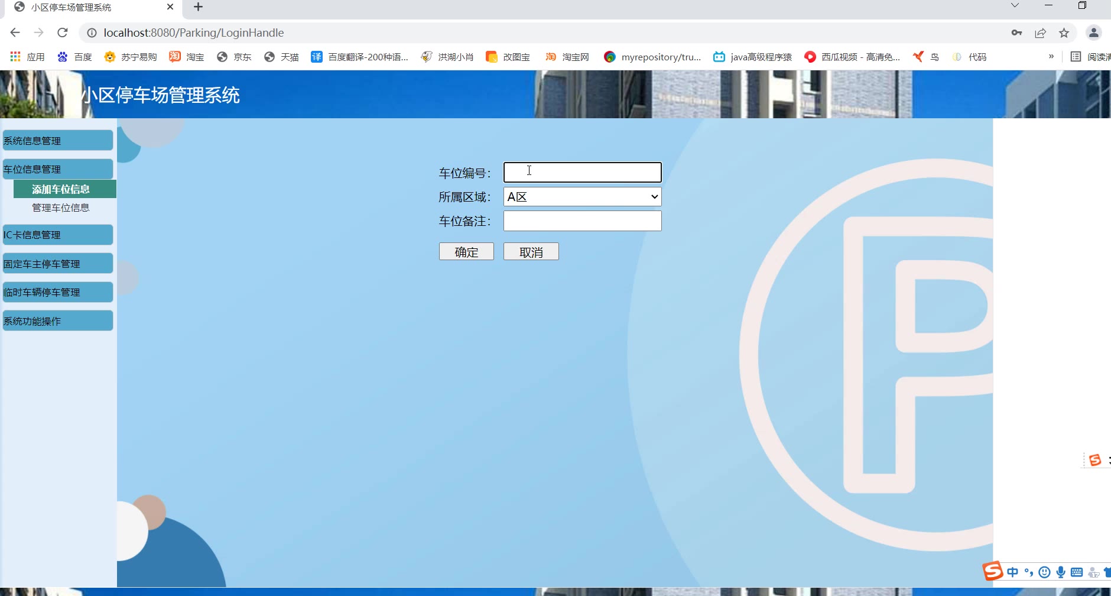
Task: Click the browser forward arrow
Action: (x=39, y=33)
